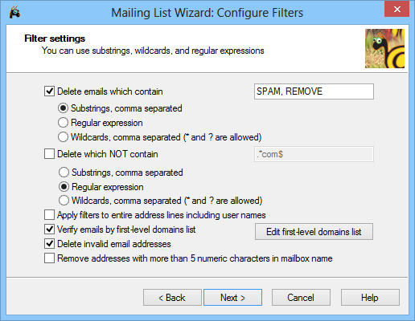Close the Configure Filters wizard window
Image resolution: width=415 pixels, height=321 pixels.
(397, 10)
